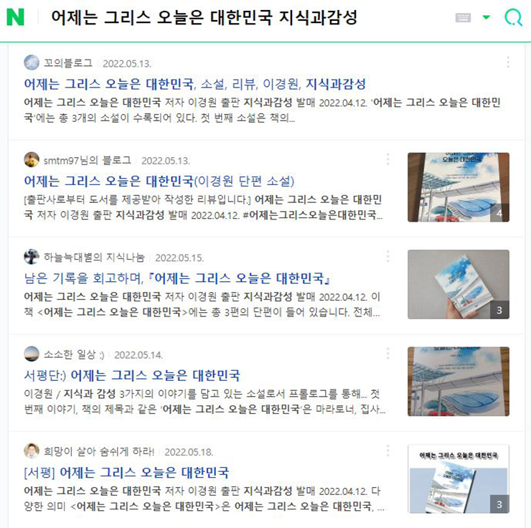This screenshot has width=531, height=528.
Task: Open more options for smtm97 result
Action: click(x=388, y=159)
